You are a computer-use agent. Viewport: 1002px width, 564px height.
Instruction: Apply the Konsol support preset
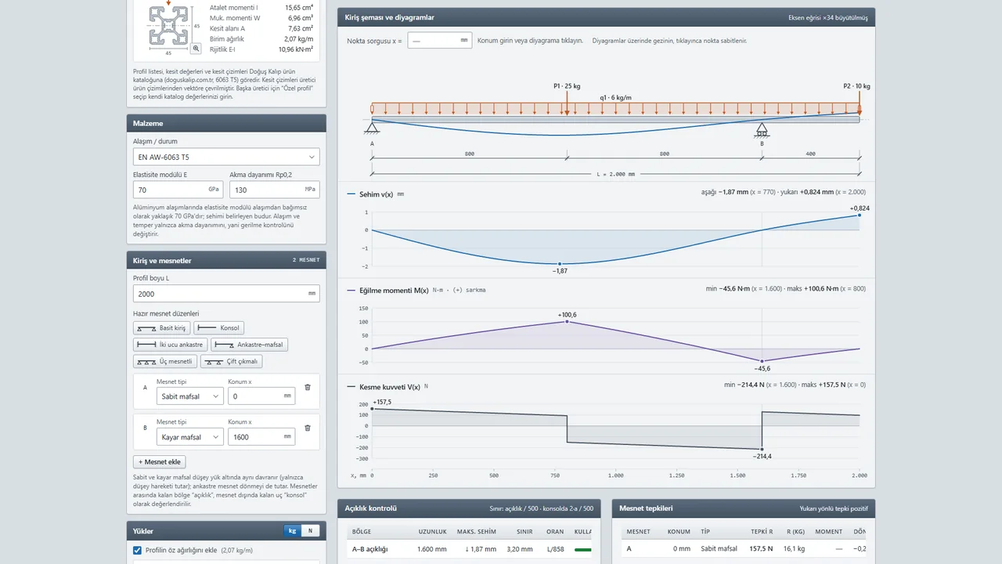[218, 328]
